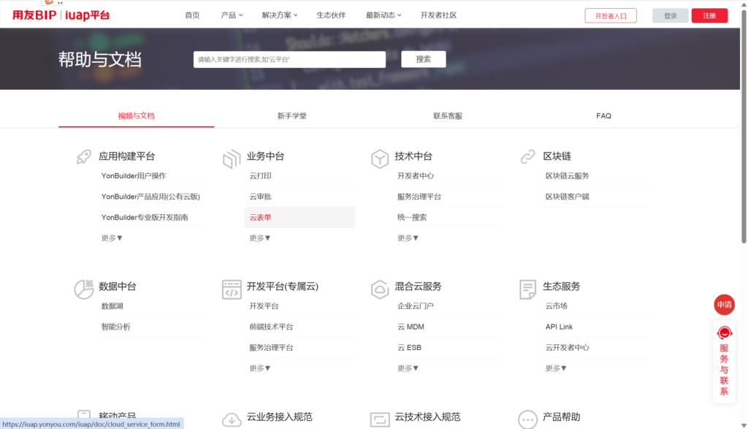Click the 云业务接入规范 cloud upload icon
The height and width of the screenshot is (429, 748).
click(x=232, y=419)
